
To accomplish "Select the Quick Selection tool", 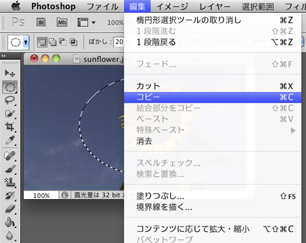I will point(10,114).
